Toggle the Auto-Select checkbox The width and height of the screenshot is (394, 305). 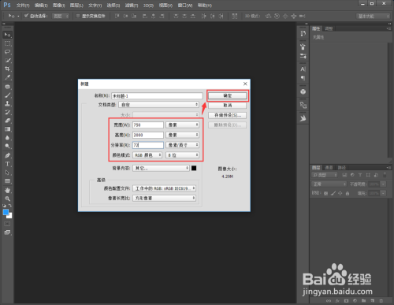click(x=26, y=16)
